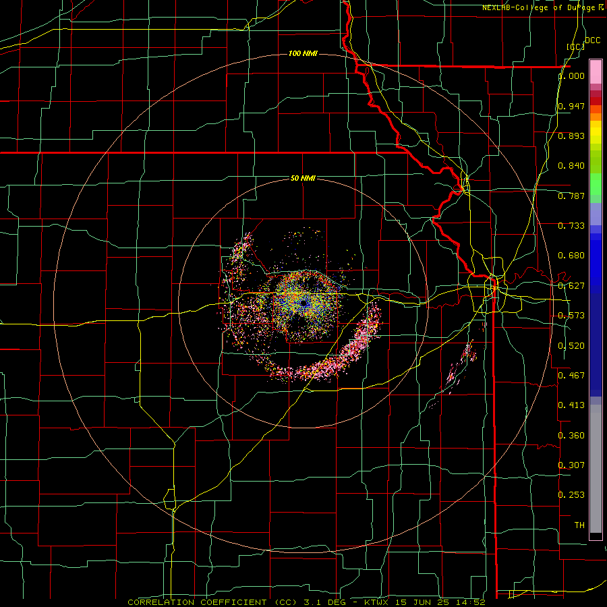Viewport: 607px width, 607px height.
Task: Click the "KTWX" station identifier in the caption
Action: pyautogui.click(x=376, y=602)
